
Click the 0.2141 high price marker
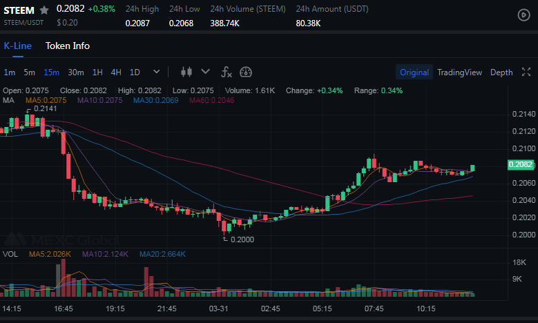46,108
